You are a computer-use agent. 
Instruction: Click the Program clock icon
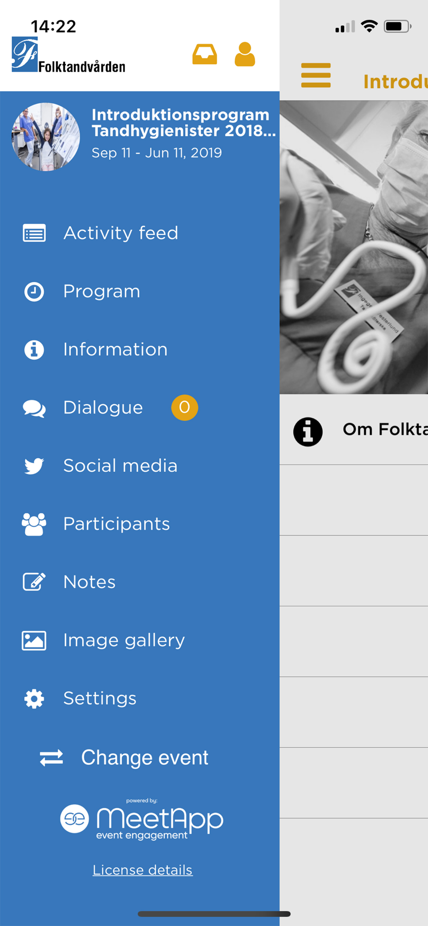34,292
